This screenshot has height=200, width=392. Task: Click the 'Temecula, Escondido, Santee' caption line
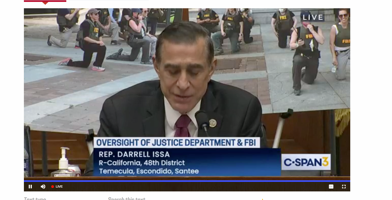[149, 171]
